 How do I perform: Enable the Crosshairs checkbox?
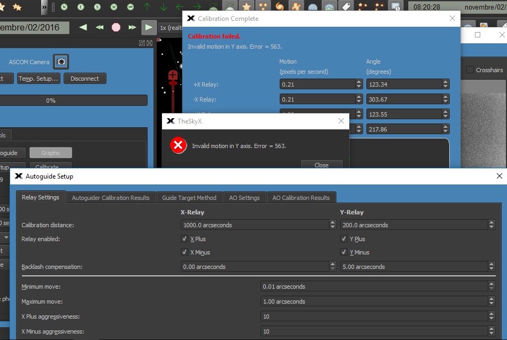470,70
